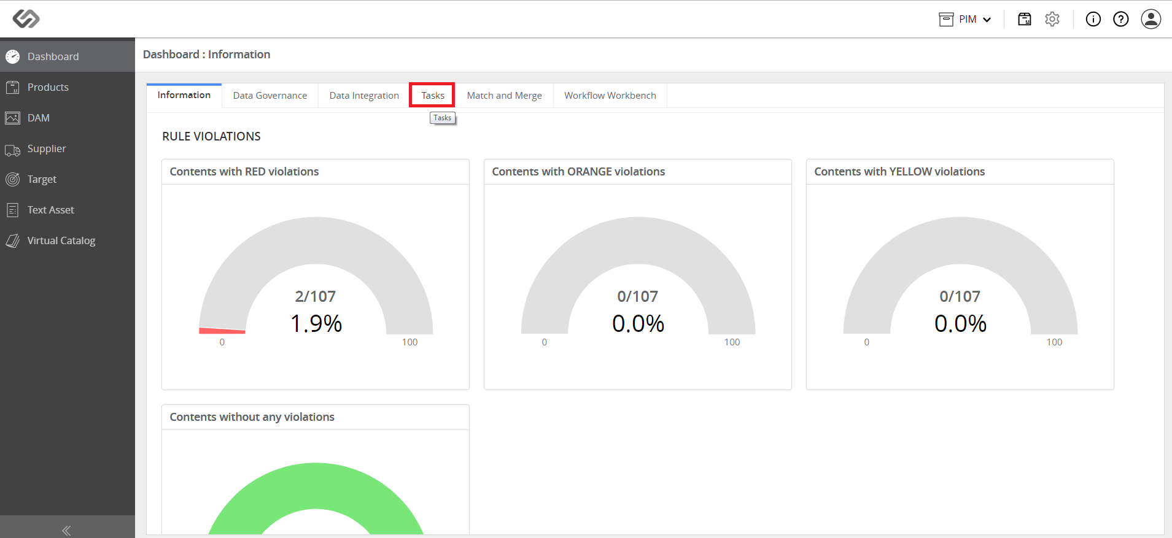Click 'Contents with RED violations' title
The width and height of the screenshot is (1172, 538).
click(x=244, y=172)
